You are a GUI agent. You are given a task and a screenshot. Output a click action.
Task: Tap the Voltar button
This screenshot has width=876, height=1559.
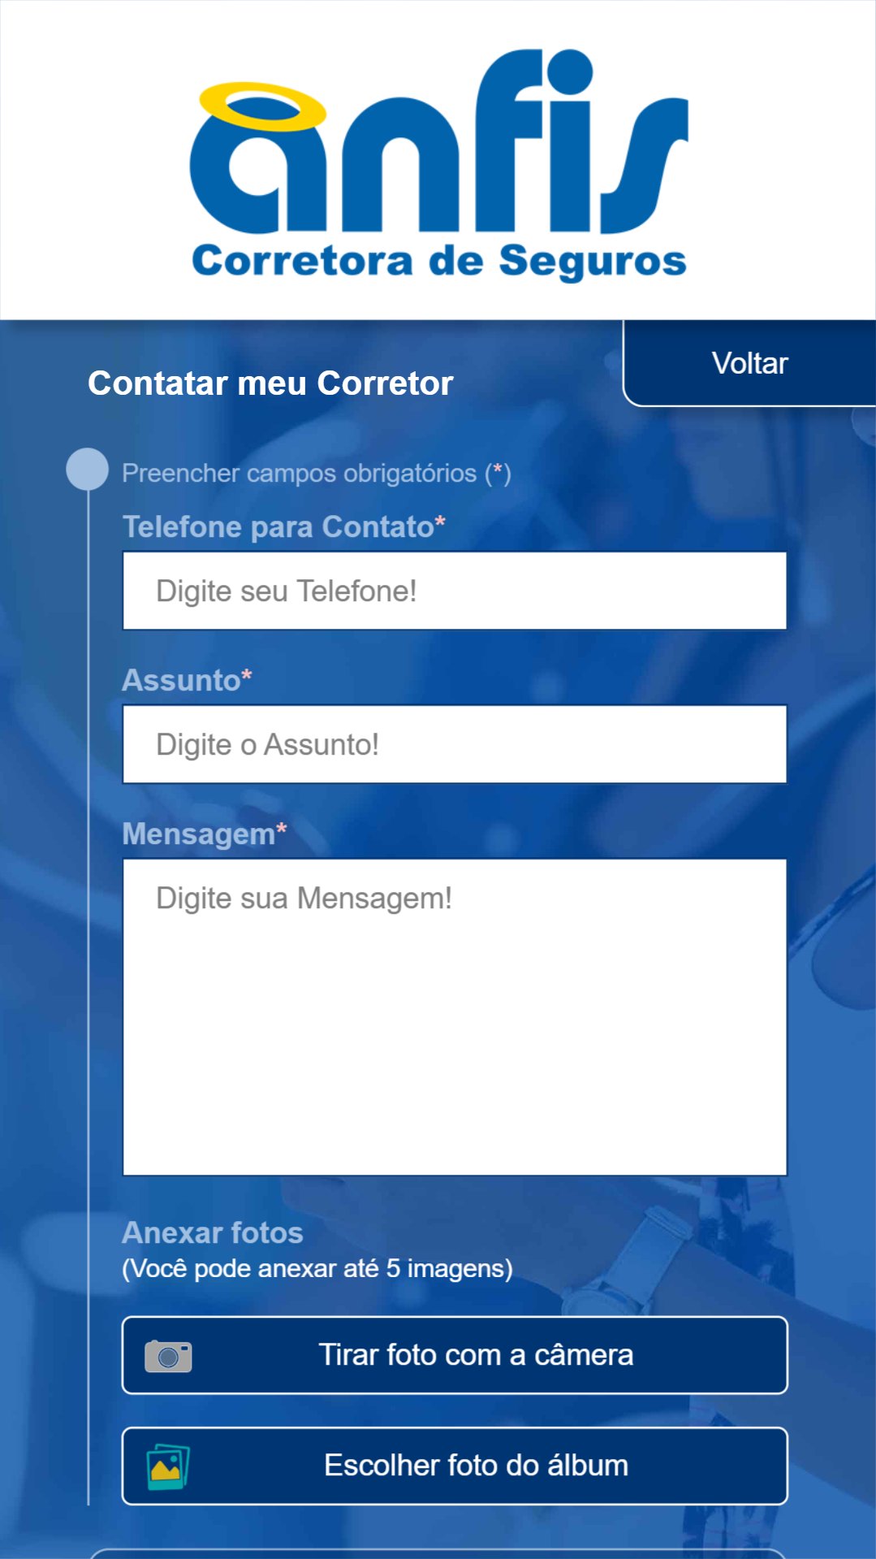point(749,363)
